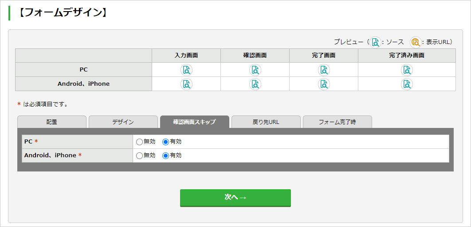471x227 pixels.
Task: Open PC 完了画面 source preview icon
Action: 324,70
